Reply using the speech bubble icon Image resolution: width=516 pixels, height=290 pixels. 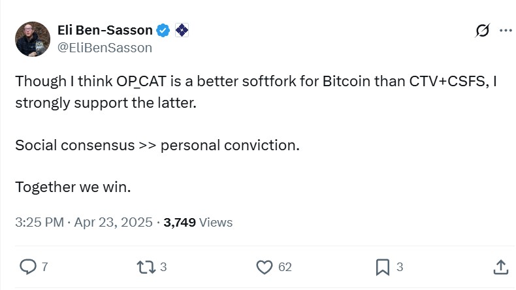(27, 266)
